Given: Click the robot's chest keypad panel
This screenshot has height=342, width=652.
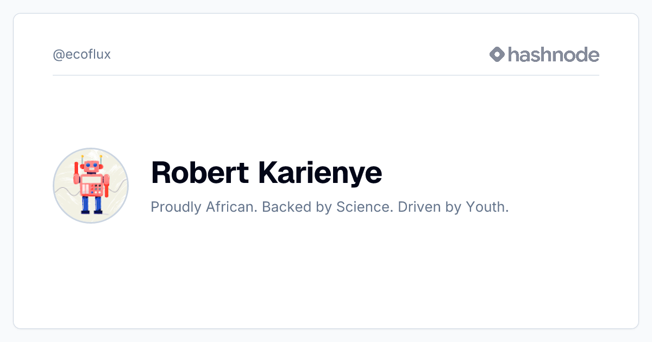Looking at the screenshot, I should tap(97, 188).
